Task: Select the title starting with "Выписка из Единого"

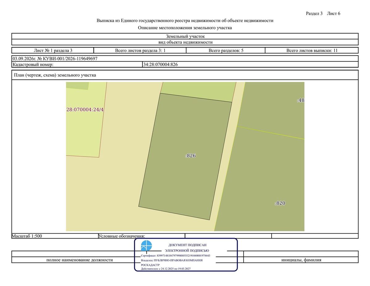Action: coord(185,21)
